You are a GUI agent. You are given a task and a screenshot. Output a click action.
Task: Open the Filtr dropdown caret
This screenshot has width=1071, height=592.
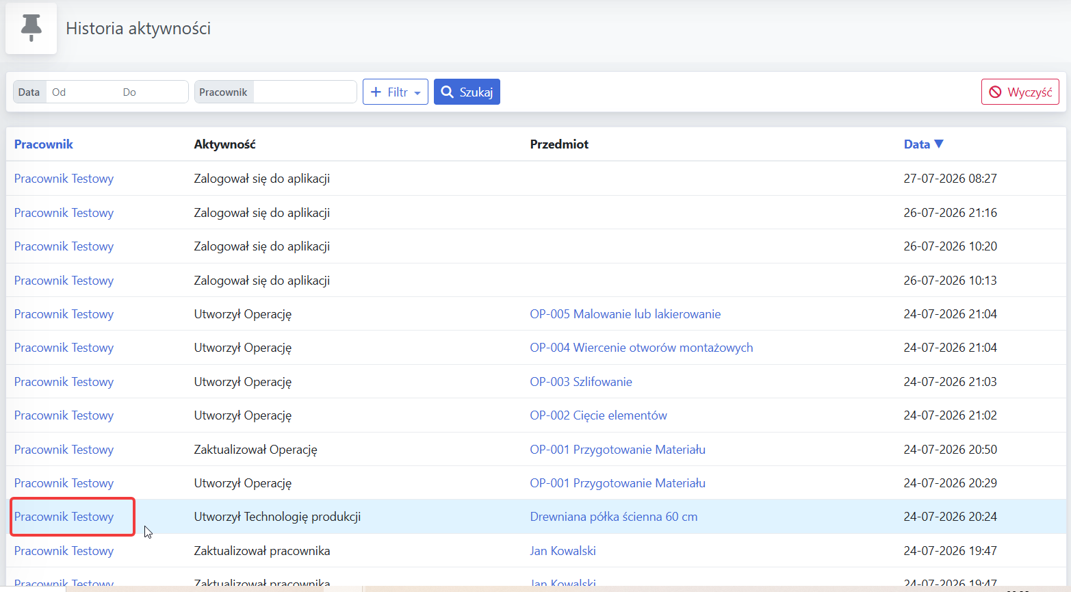[x=417, y=93]
